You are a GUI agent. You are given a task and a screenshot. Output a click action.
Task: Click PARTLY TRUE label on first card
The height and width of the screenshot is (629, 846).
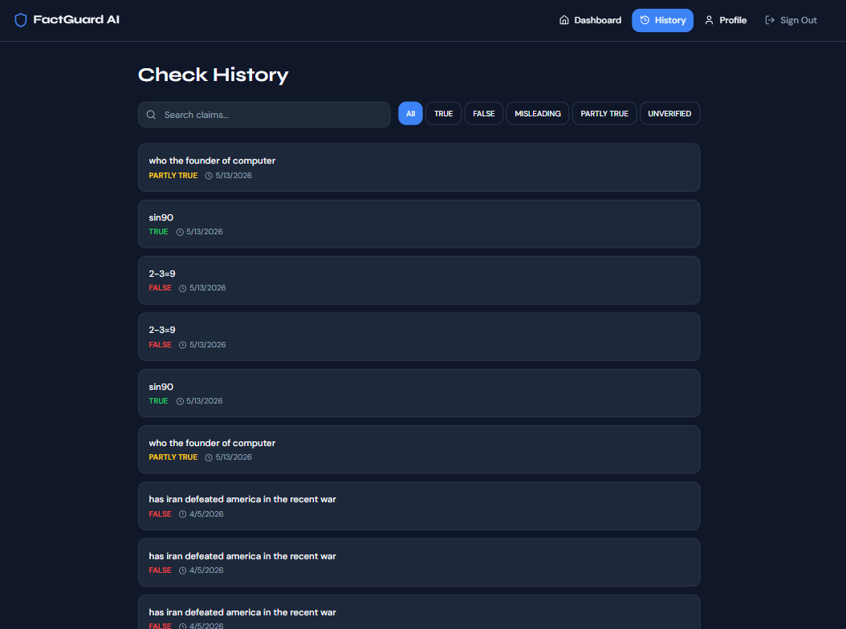pos(173,176)
